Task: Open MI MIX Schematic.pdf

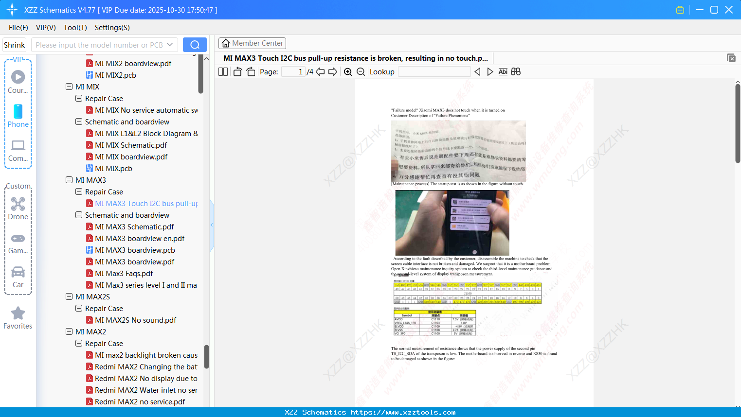Action: pos(131,145)
